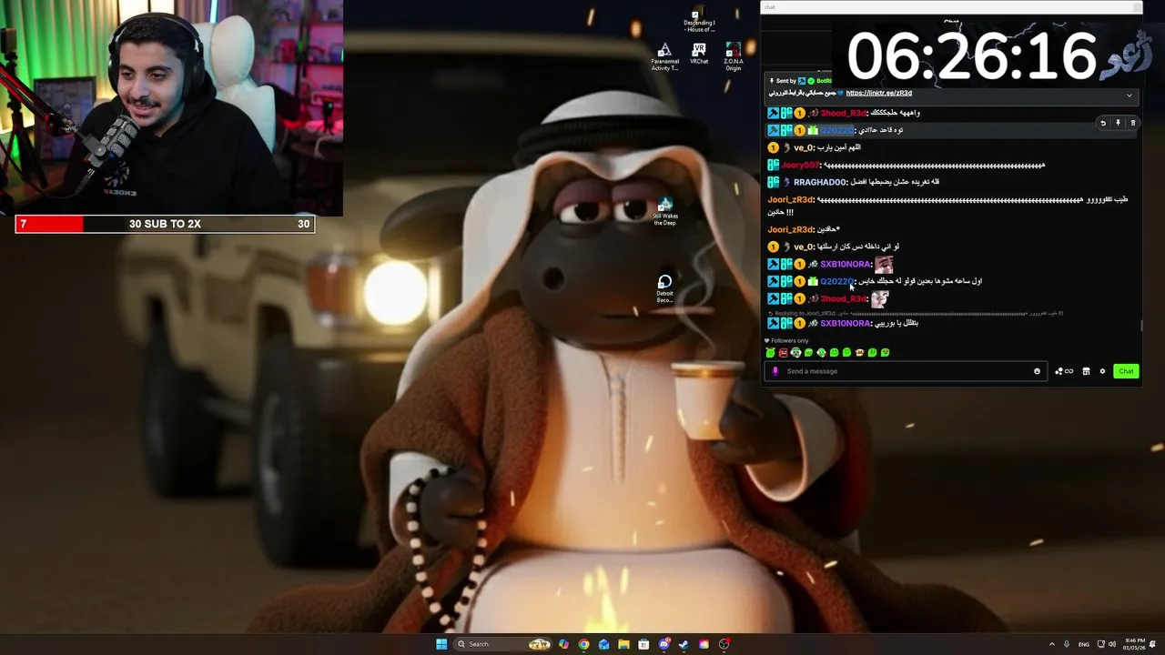
Task: Open Google Chrome from the taskbar
Action: 583,644
